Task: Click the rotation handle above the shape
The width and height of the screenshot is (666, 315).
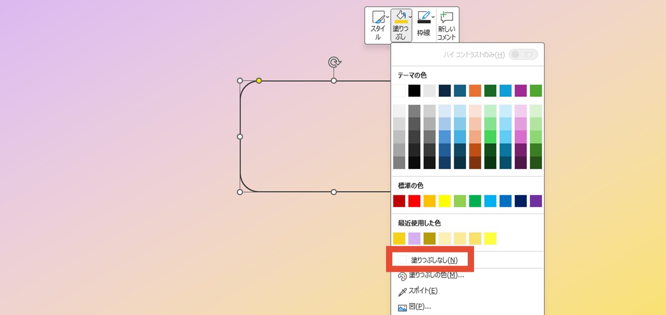Action: click(x=334, y=62)
